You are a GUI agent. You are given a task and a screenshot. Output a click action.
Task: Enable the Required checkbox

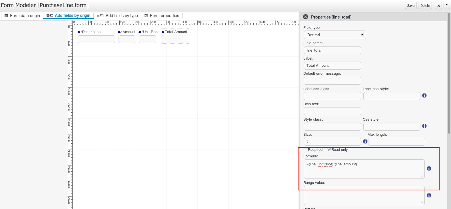pyautogui.click(x=305, y=149)
